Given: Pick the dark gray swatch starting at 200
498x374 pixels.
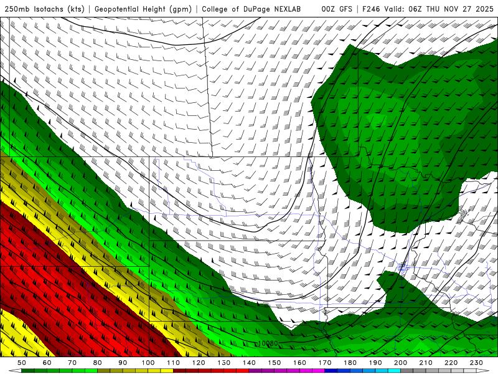Looking at the screenshot, I should (x=407, y=370).
